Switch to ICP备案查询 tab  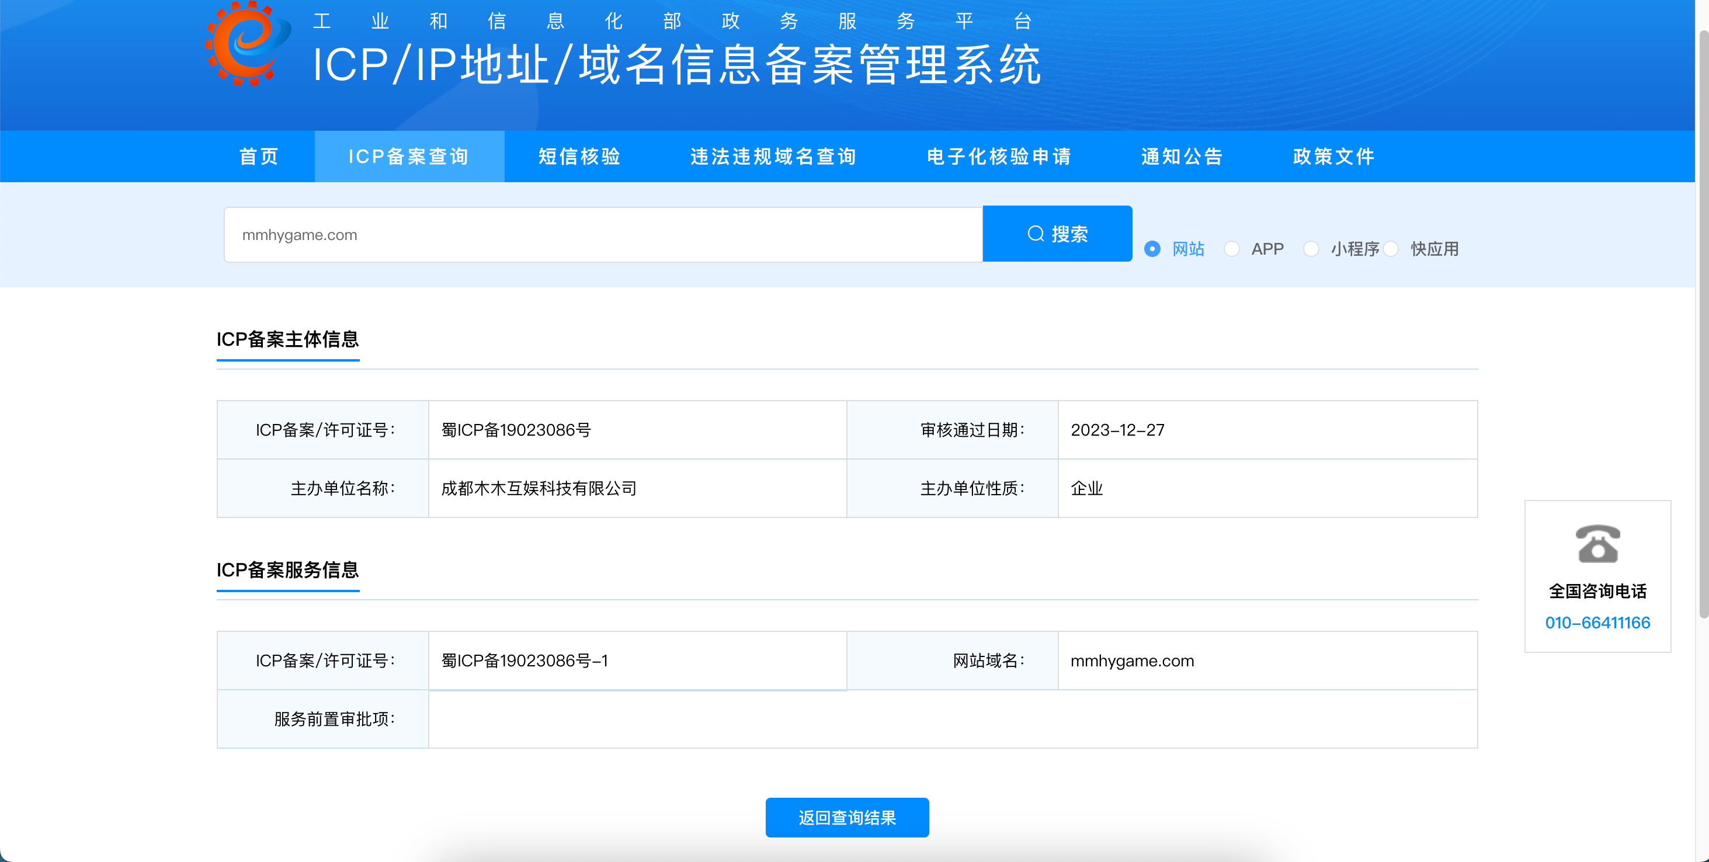tap(409, 157)
